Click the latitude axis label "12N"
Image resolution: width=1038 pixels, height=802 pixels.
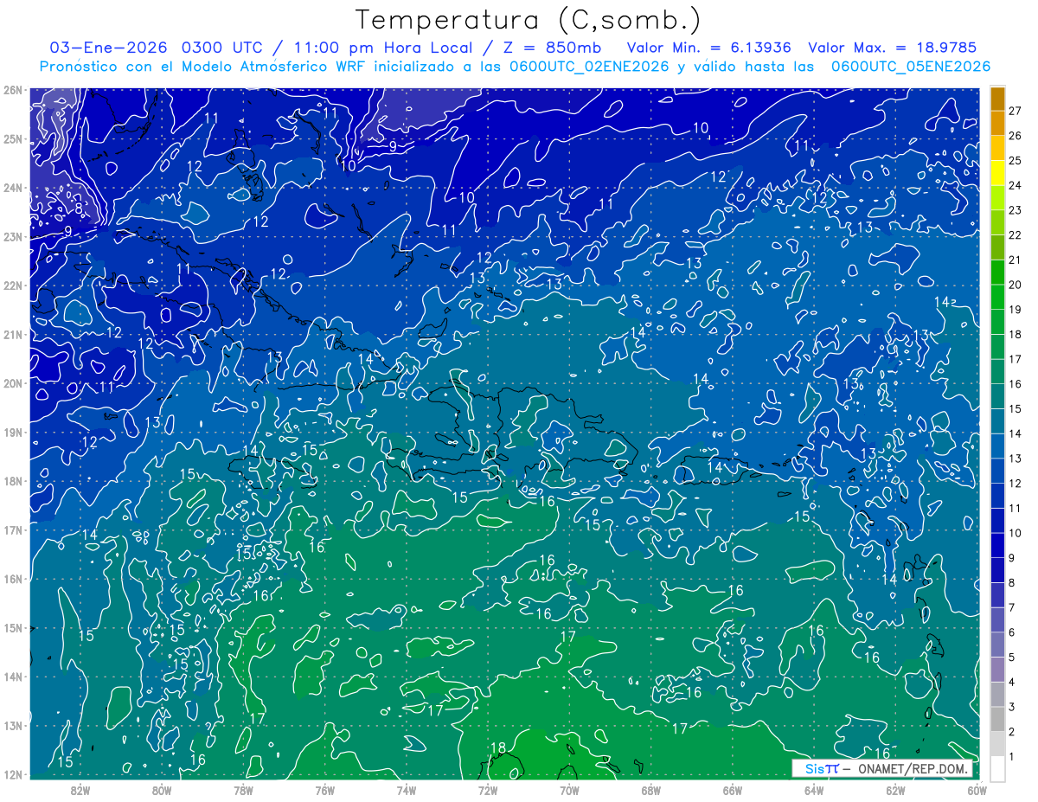[13, 774]
